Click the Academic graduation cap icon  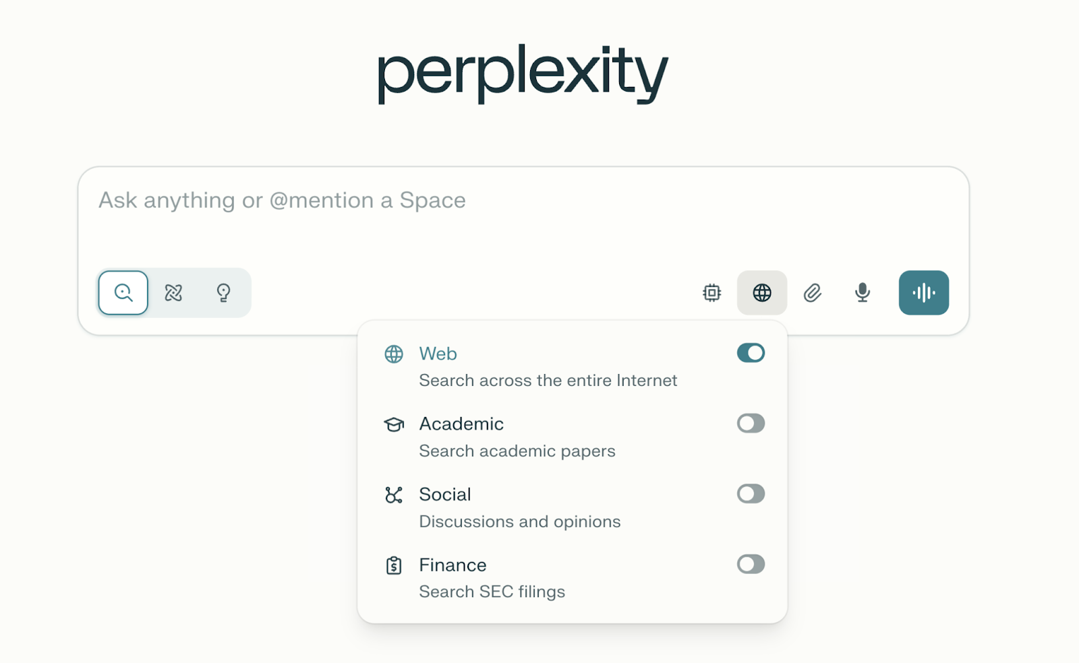393,423
